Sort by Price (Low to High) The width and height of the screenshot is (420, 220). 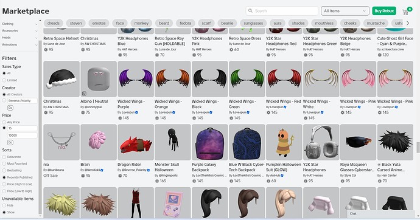4,191
